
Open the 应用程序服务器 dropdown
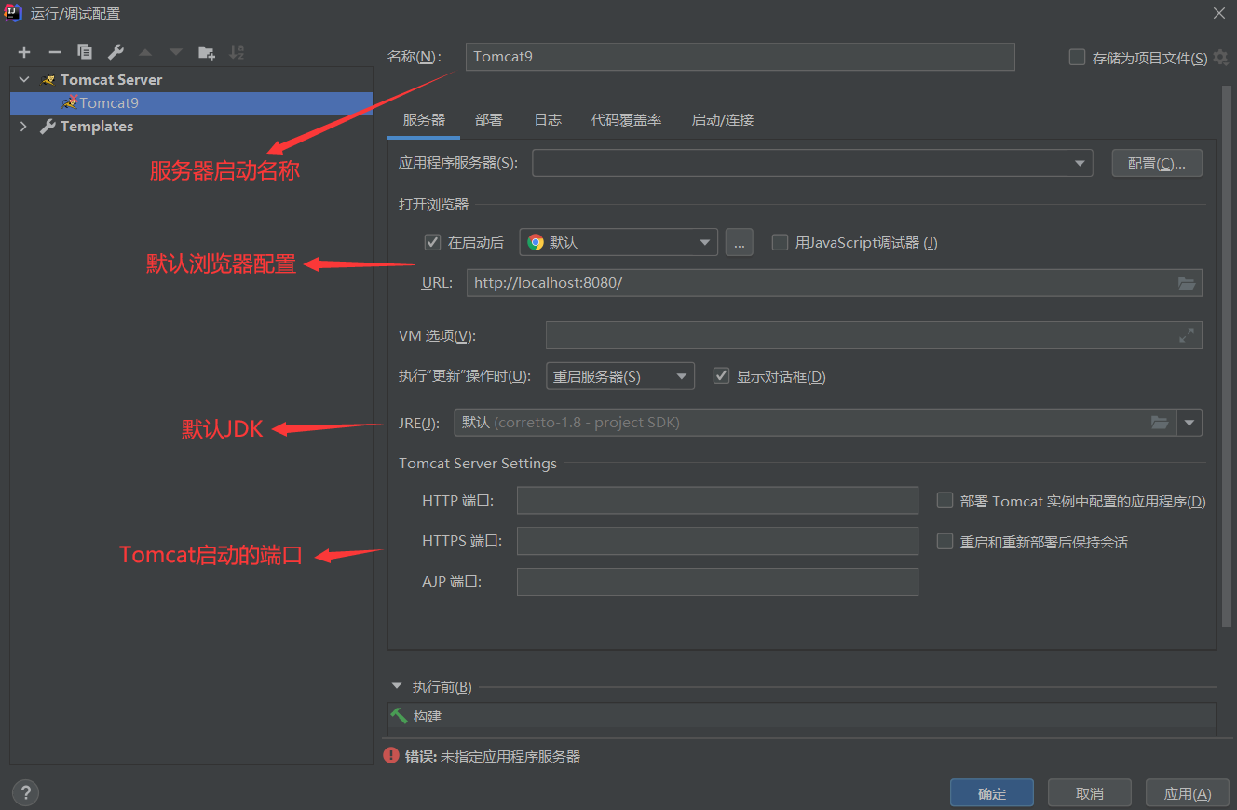pyautogui.click(x=1080, y=163)
